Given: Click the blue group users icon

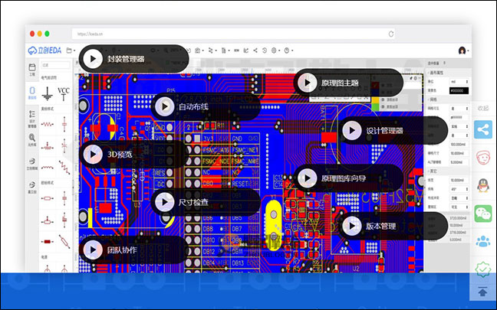Looking at the screenshot, I should click(483, 242).
